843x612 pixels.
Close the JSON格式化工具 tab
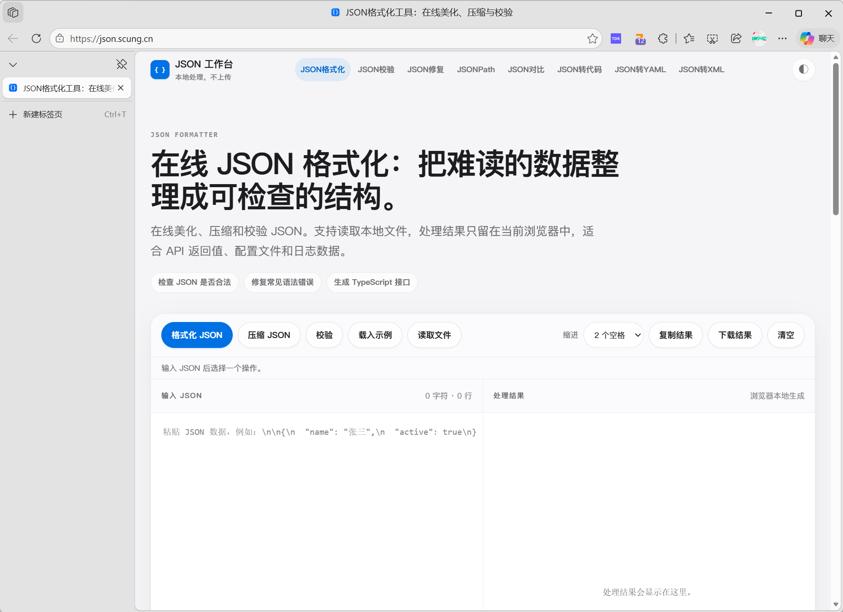(121, 88)
